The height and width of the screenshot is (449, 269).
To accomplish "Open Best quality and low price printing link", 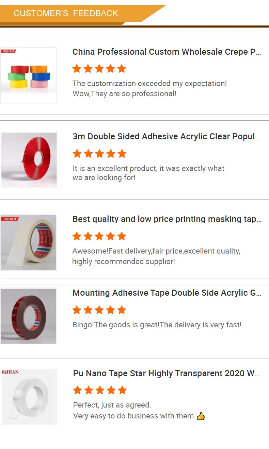I will (x=167, y=219).
